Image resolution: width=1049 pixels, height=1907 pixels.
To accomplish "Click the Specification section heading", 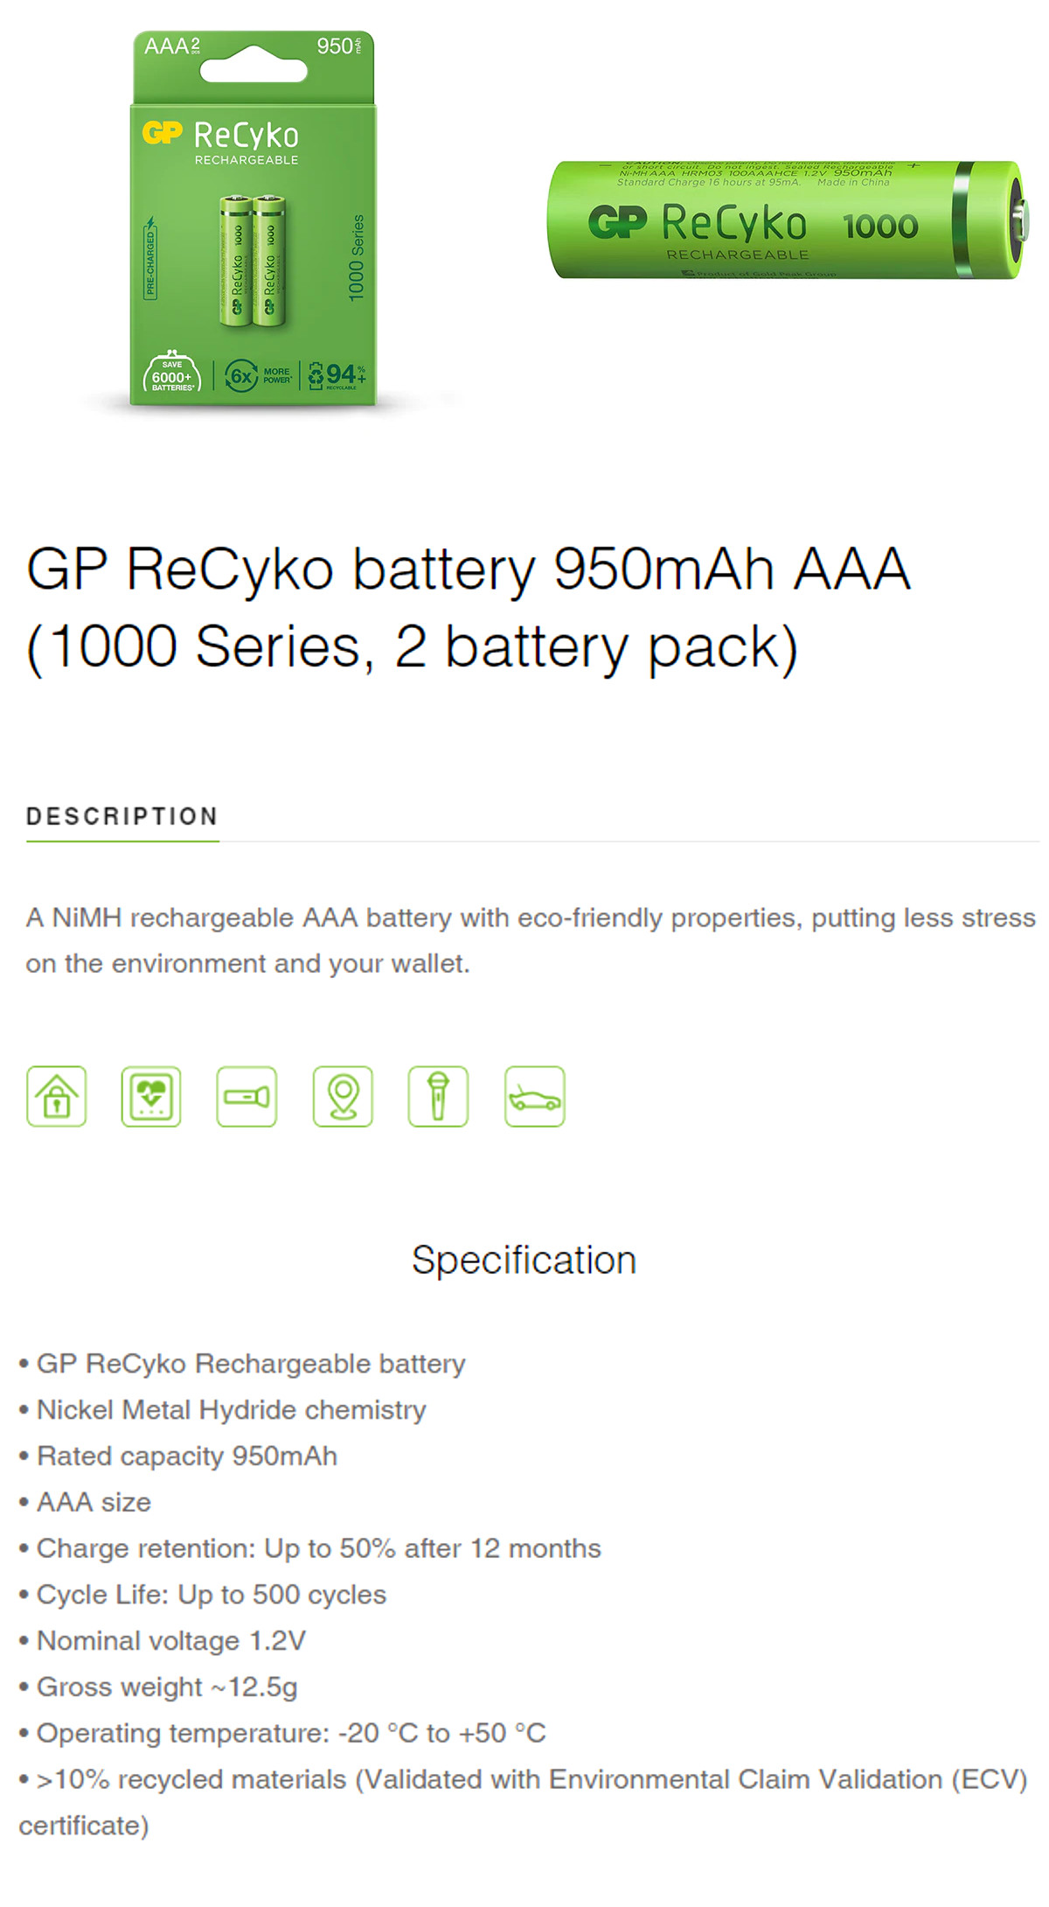I will [x=524, y=1260].
